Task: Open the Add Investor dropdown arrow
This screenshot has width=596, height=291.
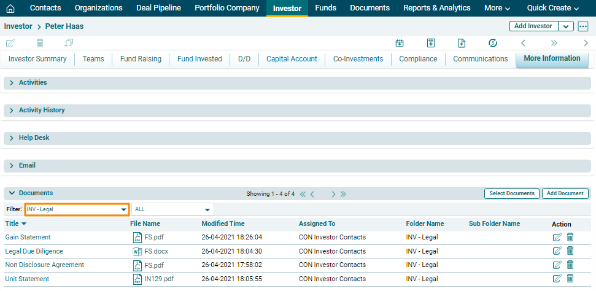Action: pyautogui.click(x=565, y=26)
